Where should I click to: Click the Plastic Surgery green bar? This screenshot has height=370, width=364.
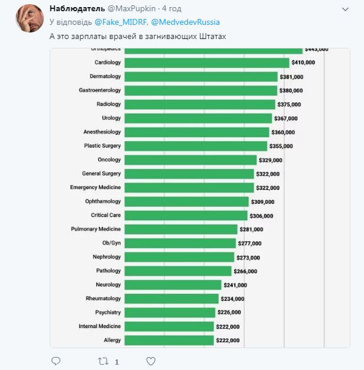pyautogui.click(x=196, y=145)
